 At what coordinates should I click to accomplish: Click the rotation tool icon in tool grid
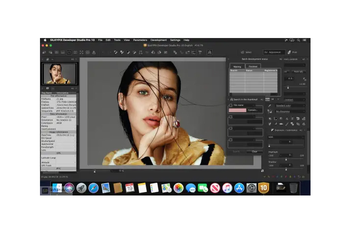point(298,118)
